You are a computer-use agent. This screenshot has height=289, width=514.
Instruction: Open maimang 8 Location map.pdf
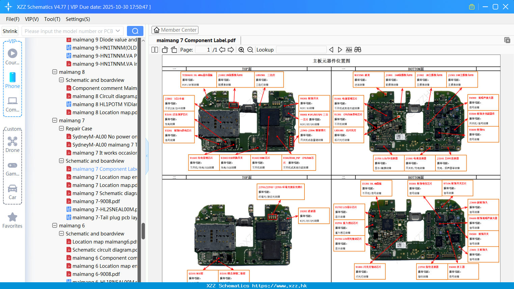pyautogui.click(x=105, y=113)
